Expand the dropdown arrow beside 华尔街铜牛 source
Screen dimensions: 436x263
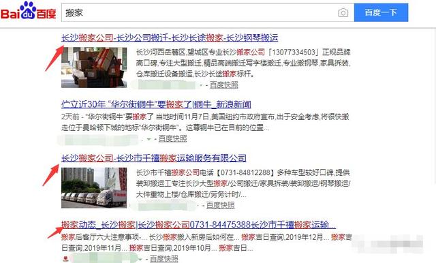coord(149,139)
